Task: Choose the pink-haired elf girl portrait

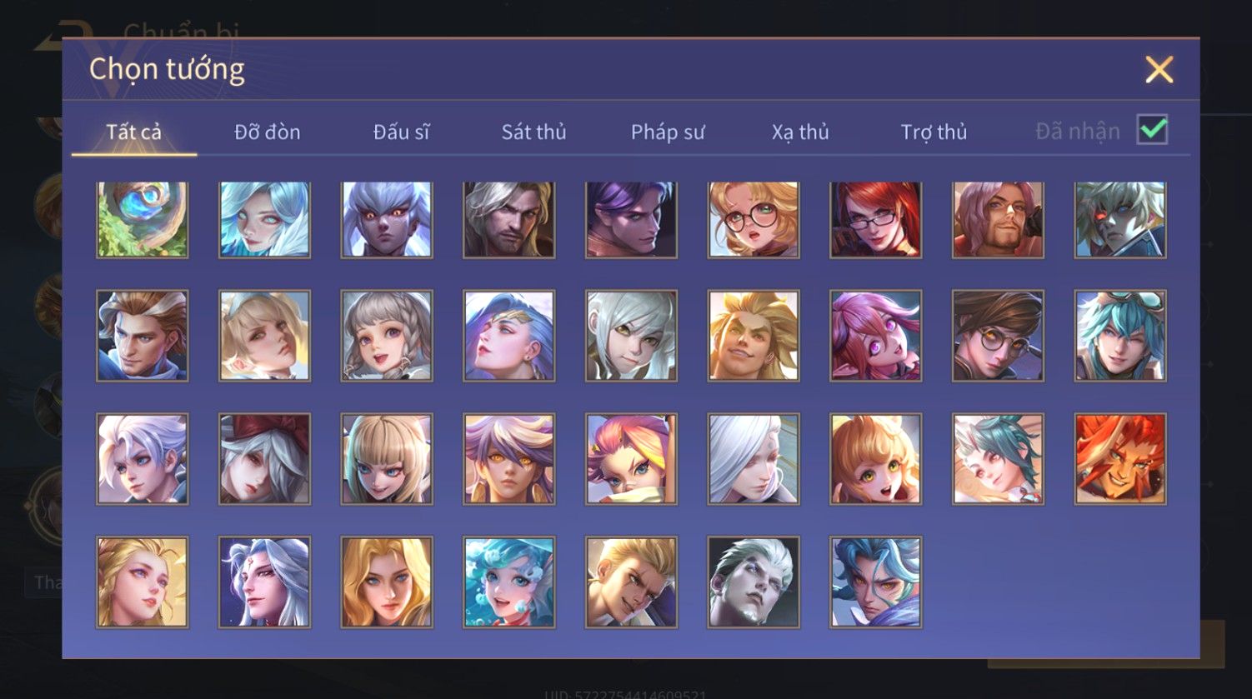Action: [x=876, y=336]
